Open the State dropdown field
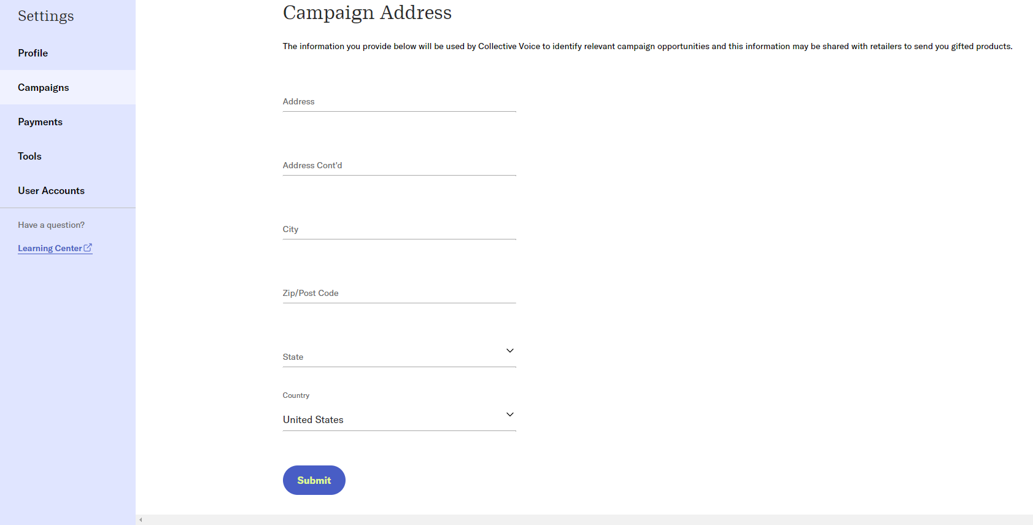This screenshot has height=525, width=1033. pos(399,355)
